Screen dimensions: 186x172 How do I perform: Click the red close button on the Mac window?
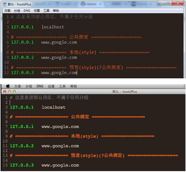[x=4, y=91]
